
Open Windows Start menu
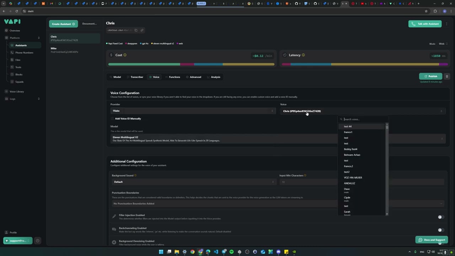(x=161, y=252)
